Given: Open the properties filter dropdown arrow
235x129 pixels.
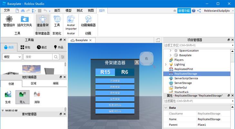Looking at the screenshot, I should 233,101.
